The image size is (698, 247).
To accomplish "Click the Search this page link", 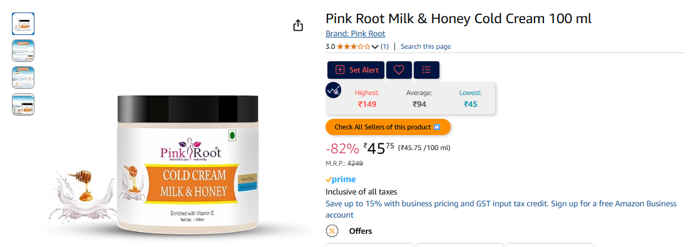I will point(426,46).
